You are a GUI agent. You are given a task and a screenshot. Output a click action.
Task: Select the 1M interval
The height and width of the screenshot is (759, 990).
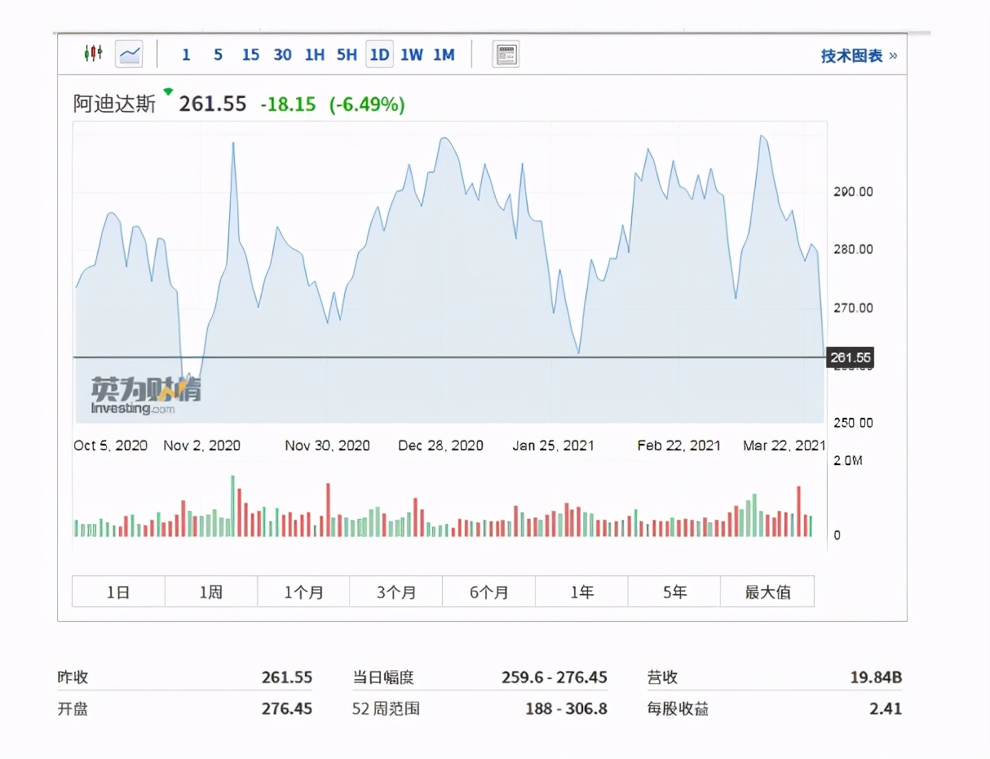(444, 55)
